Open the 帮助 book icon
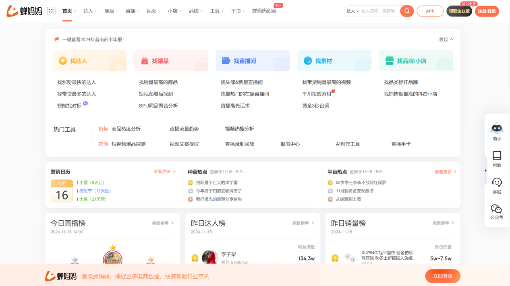Screen dimensions: 510x286 [497, 155]
